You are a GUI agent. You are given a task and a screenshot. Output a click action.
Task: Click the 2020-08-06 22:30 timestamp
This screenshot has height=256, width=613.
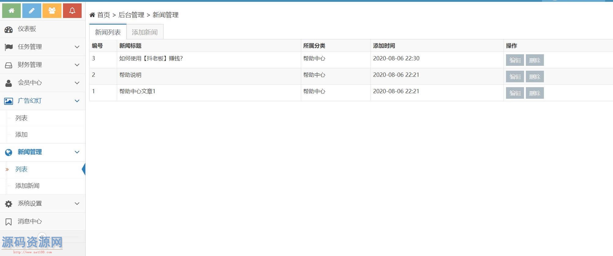(396, 58)
